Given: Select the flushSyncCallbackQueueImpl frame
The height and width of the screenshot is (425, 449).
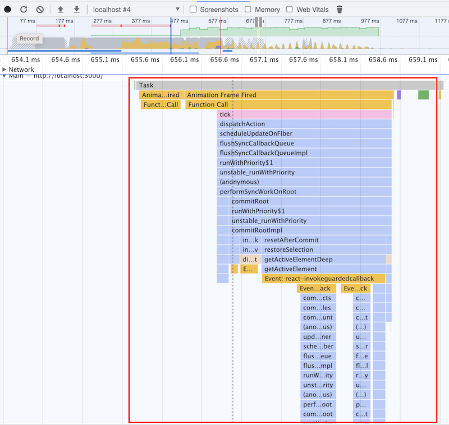Looking at the screenshot, I should [x=304, y=153].
